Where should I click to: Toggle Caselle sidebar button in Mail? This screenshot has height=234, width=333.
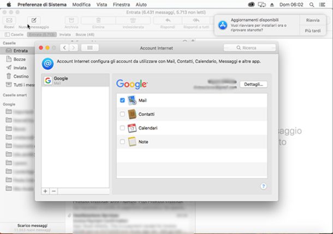14,34
